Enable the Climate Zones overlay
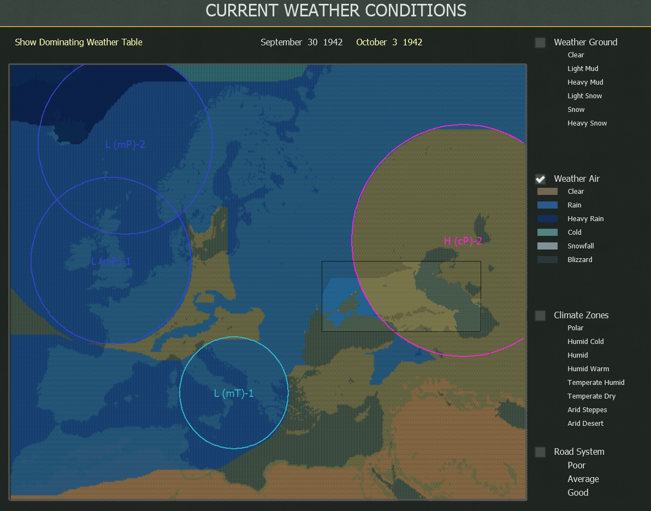 tap(540, 315)
